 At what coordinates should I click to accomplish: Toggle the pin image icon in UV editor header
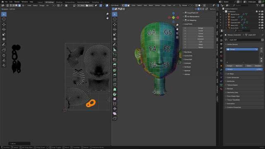coord(96,5)
